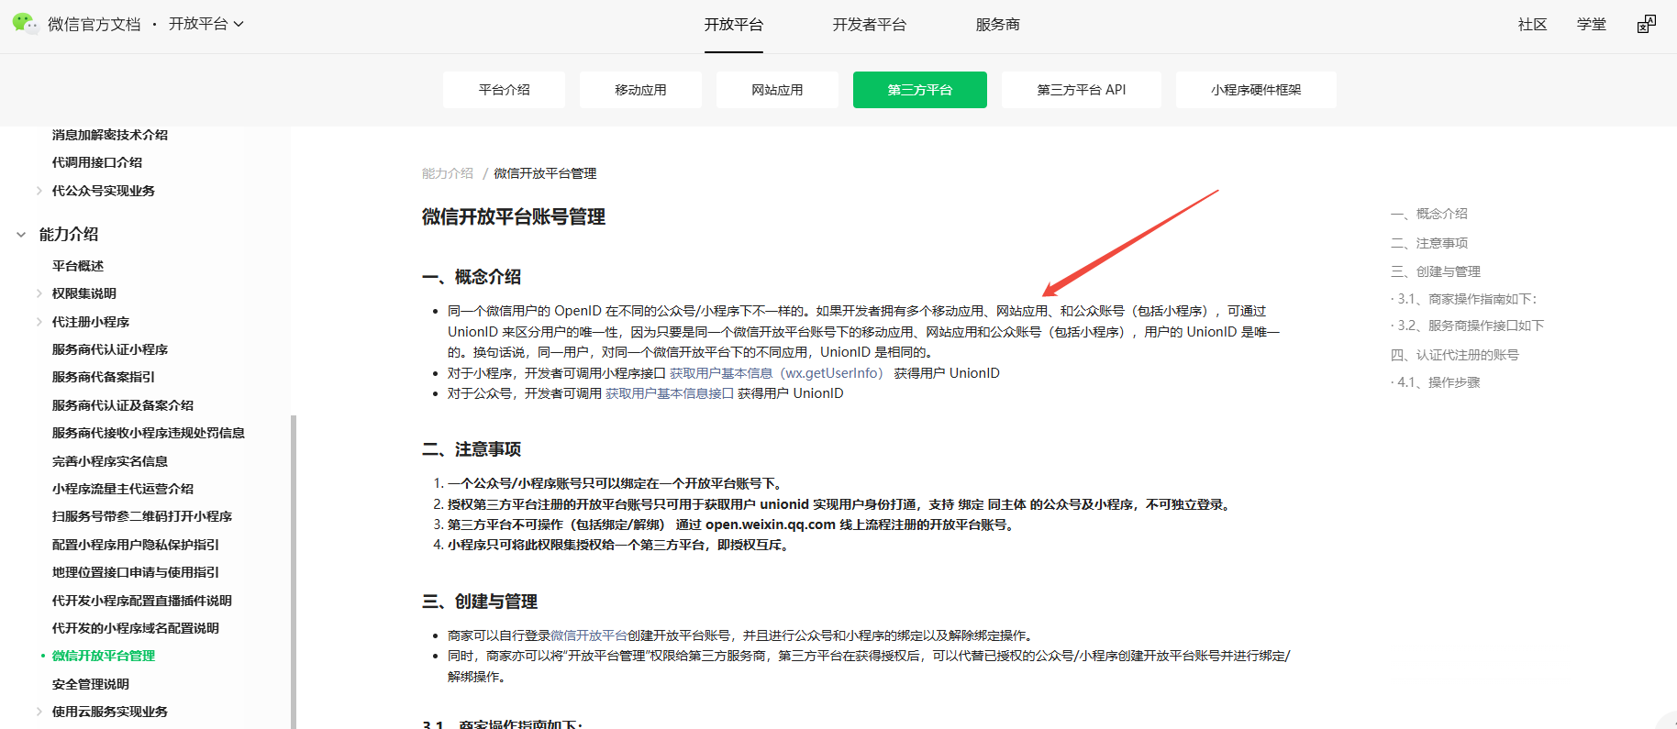Jump to 4.1、操作步骤 outline entry
Image resolution: width=1677 pixels, height=729 pixels.
(x=1436, y=382)
